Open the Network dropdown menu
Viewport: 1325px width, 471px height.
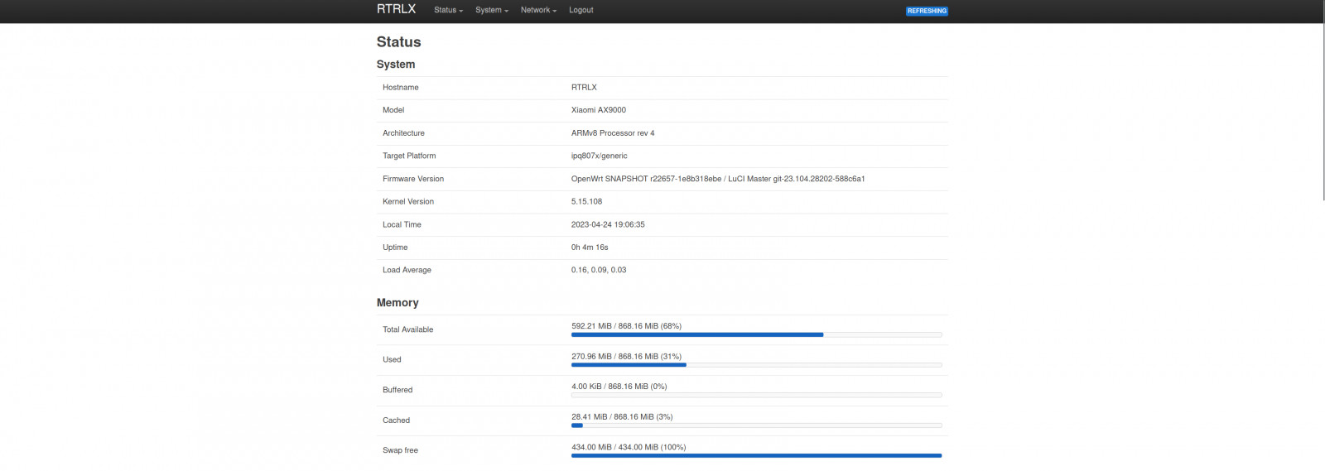point(538,10)
